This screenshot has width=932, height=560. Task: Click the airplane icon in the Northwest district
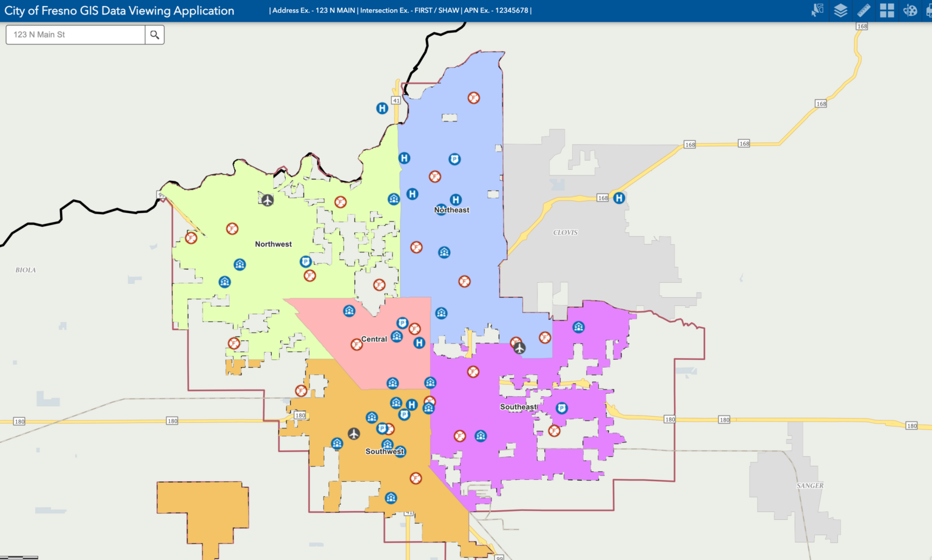[266, 199]
